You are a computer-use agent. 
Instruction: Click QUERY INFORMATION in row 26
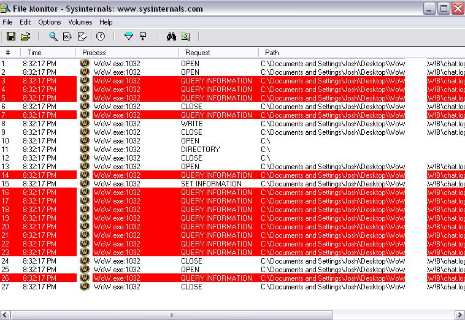[217, 278]
